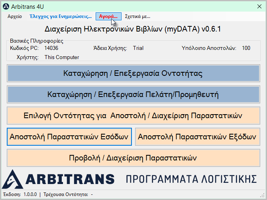Click the remaining sends value 100
267x200 pixels.
pyautogui.click(x=246, y=48)
